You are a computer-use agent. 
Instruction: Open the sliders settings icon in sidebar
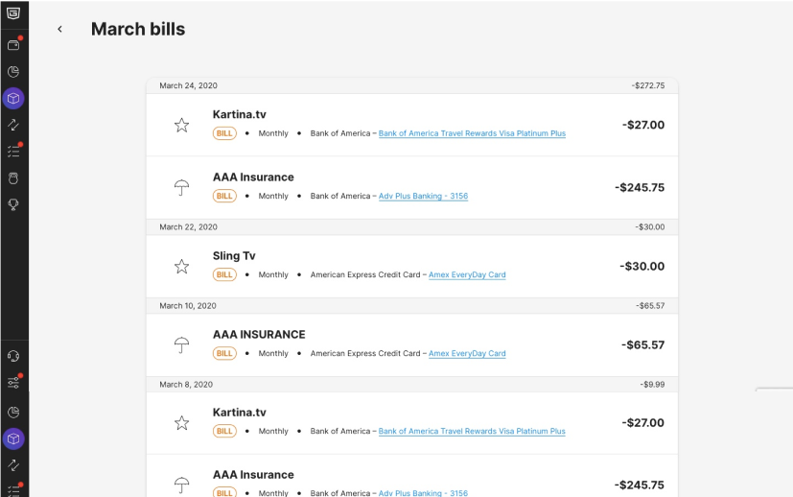13,383
